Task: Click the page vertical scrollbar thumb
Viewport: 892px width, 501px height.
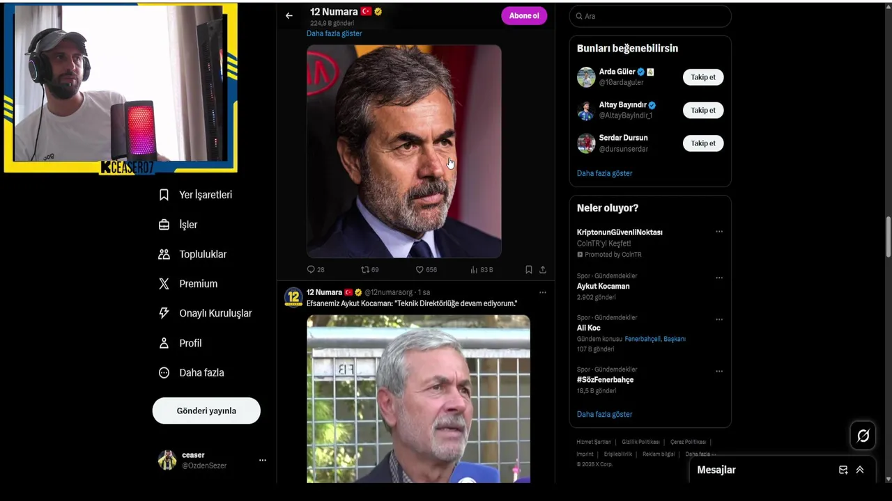Action: coord(888,237)
